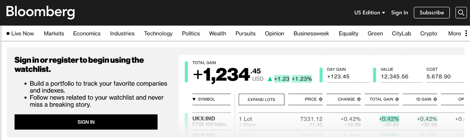
Task: Click the search magnifier icon
Action: point(461,13)
